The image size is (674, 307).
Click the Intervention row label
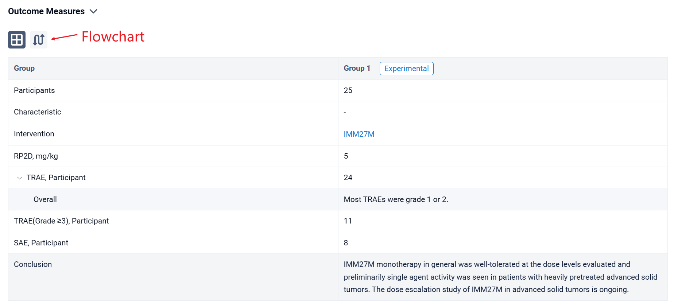[34, 134]
